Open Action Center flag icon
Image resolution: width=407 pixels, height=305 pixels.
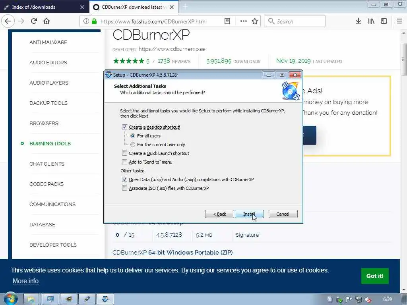tap(349, 299)
